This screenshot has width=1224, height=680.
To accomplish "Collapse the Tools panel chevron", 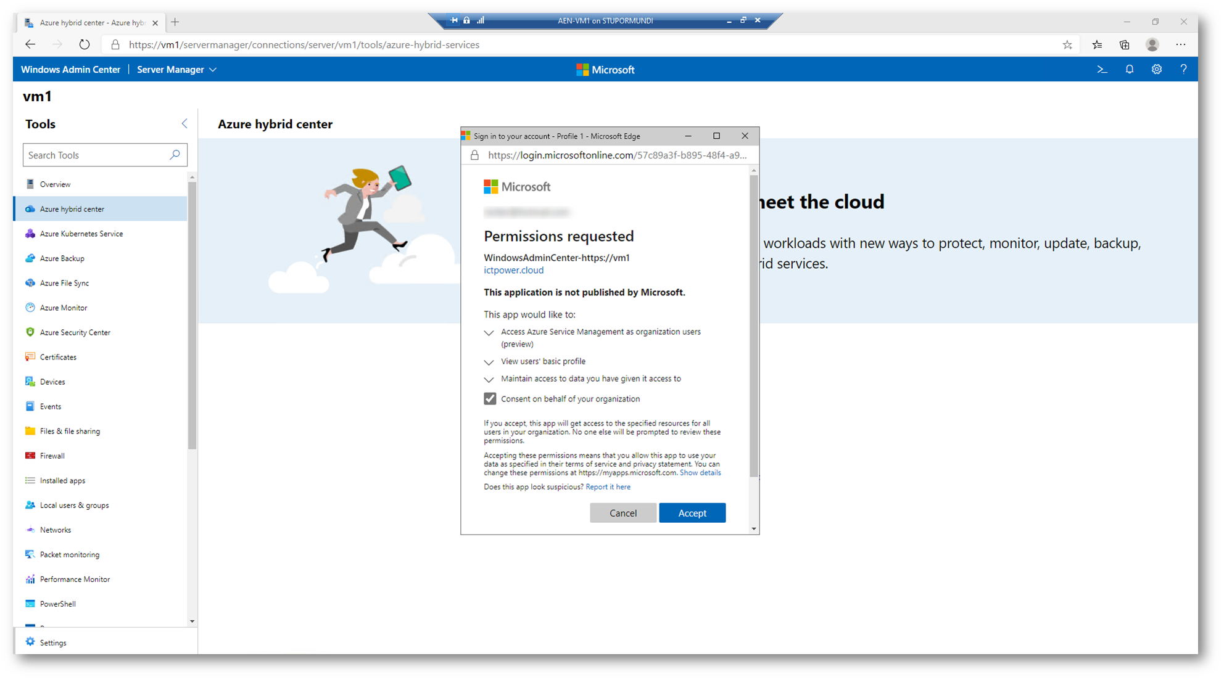I will pyautogui.click(x=184, y=124).
